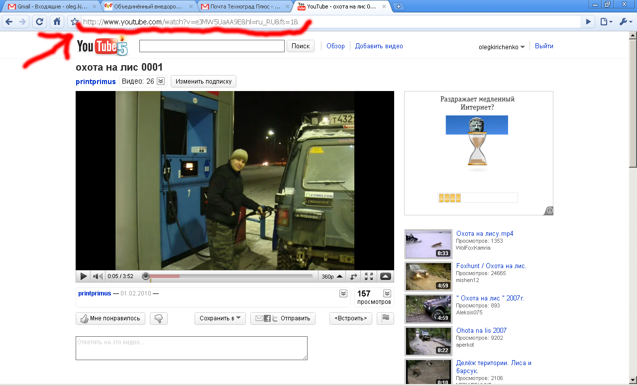The width and height of the screenshot is (637, 386).
Task: Go to browser home page icon
Action: [57, 22]
